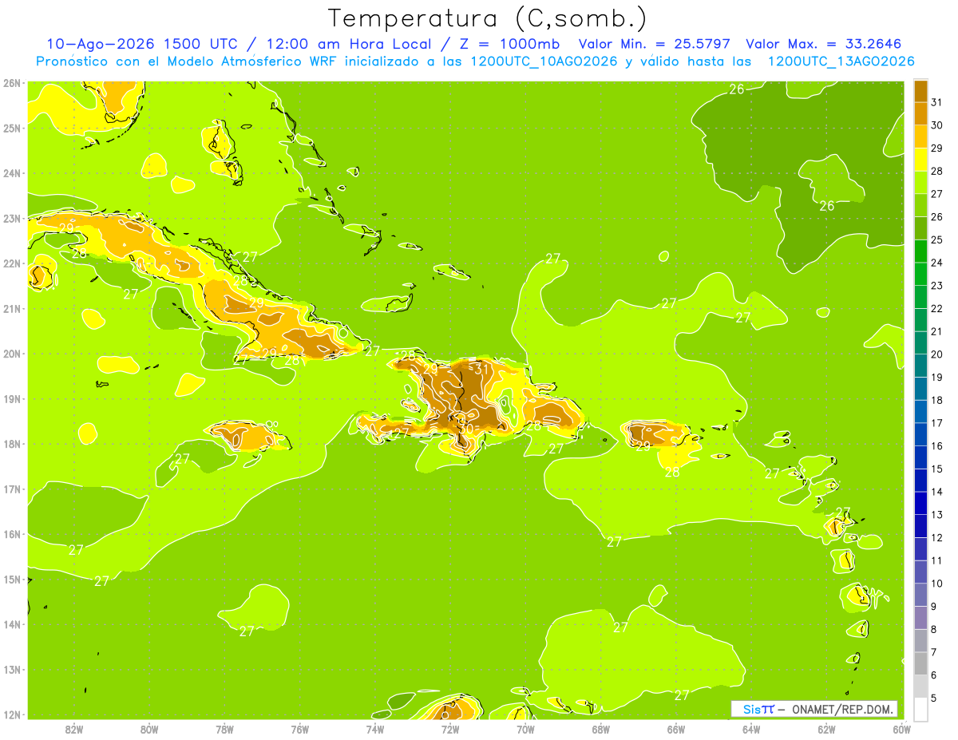The image size is (958, 740).
Task: Click the 78W longitude axis label
Action: [x=224, y=729]
